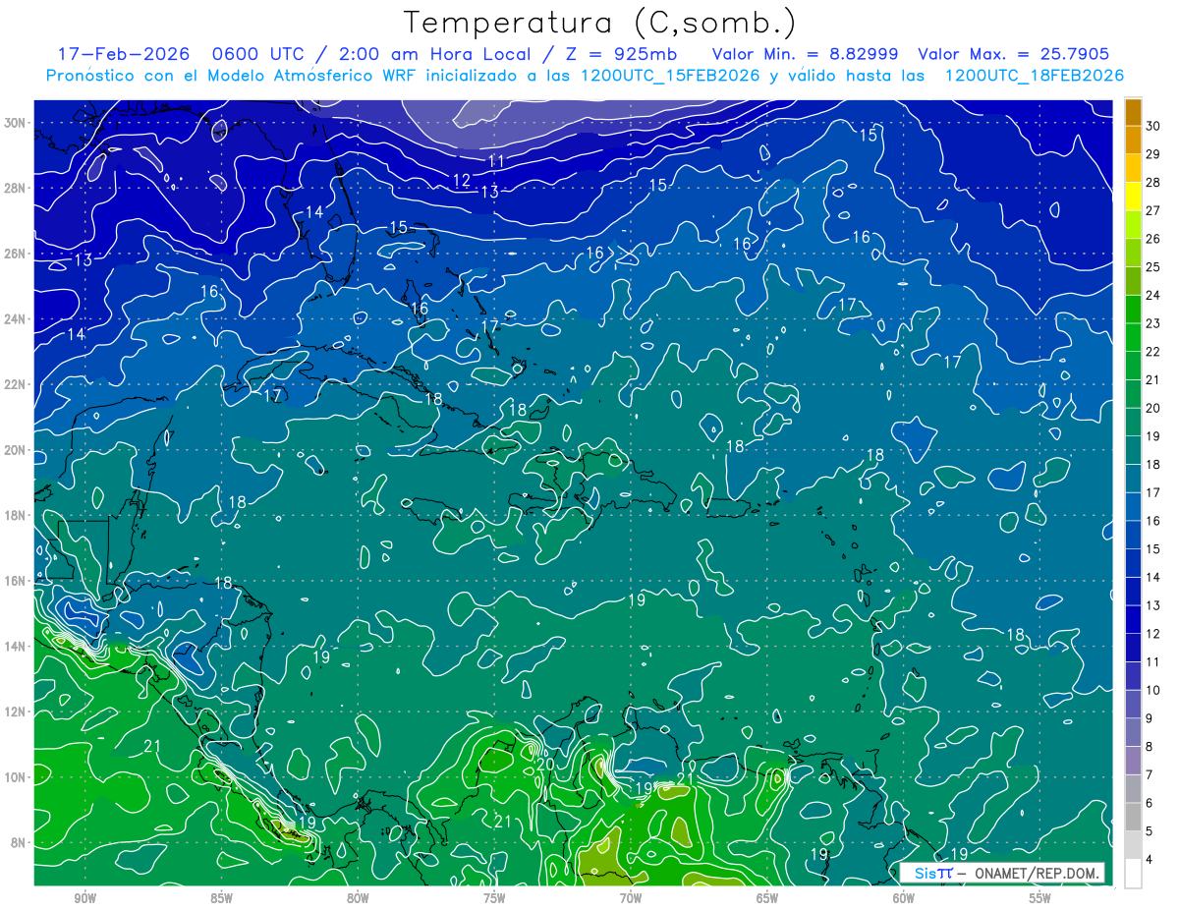Click the "65W" longitude axis label
The height and width of the screenshot is (911, 1179).
[767, 898]
